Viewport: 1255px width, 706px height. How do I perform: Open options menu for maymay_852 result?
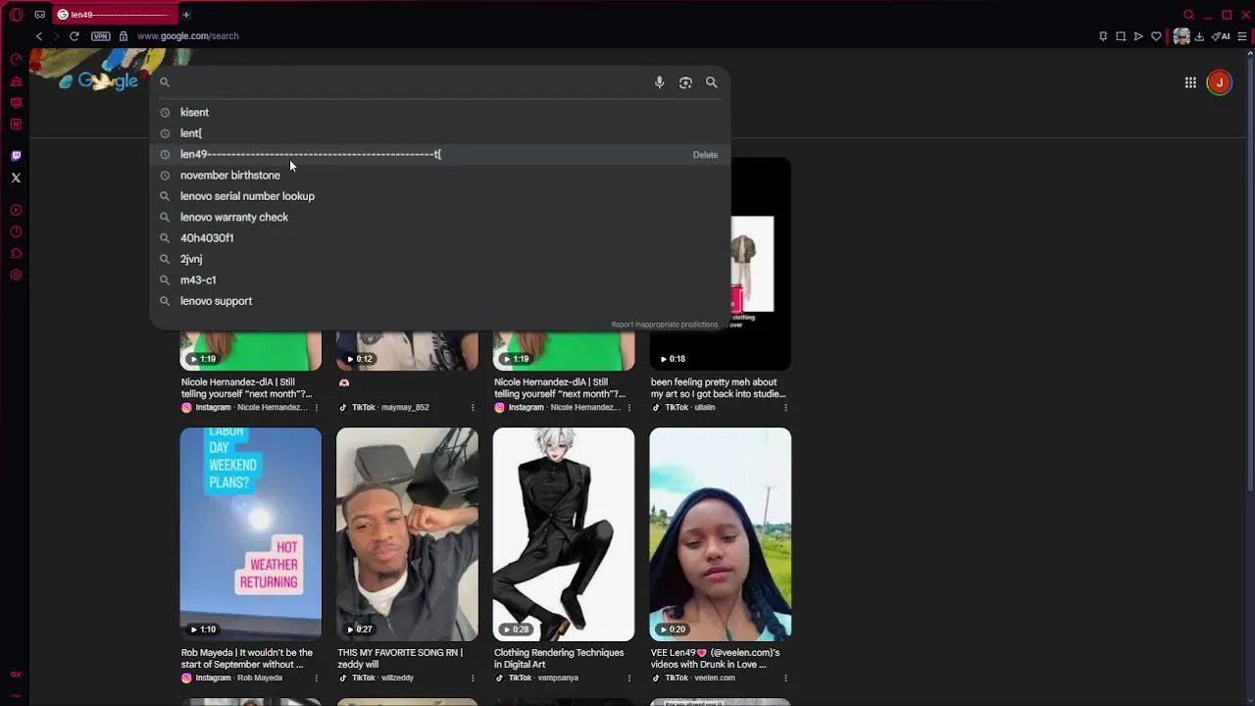click(473, 408)
